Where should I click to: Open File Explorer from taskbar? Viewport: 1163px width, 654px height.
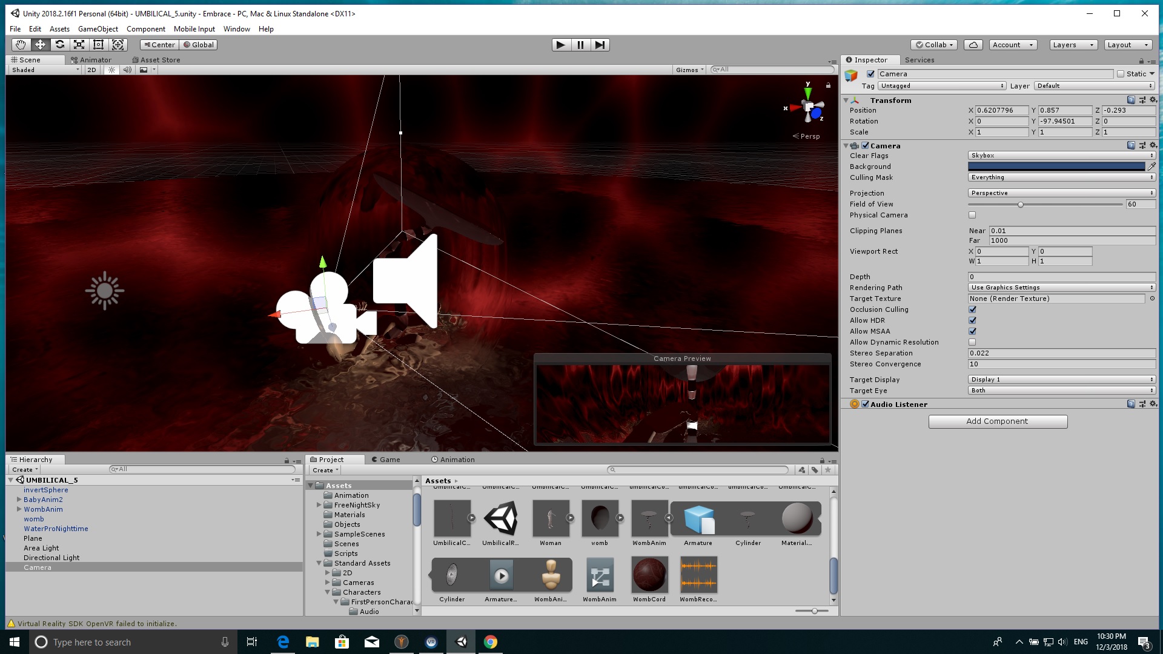[x=313, y=642]
